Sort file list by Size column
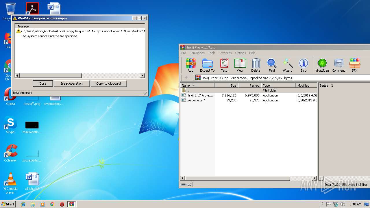Viewport: 370px width, 208px height. click(226, 86)
